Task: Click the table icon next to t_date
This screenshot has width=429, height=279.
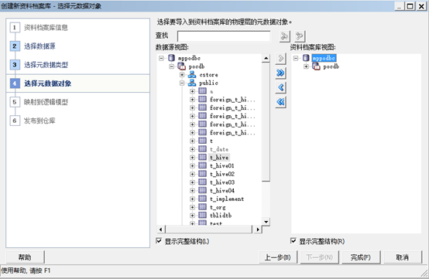Action: (202, 149)
